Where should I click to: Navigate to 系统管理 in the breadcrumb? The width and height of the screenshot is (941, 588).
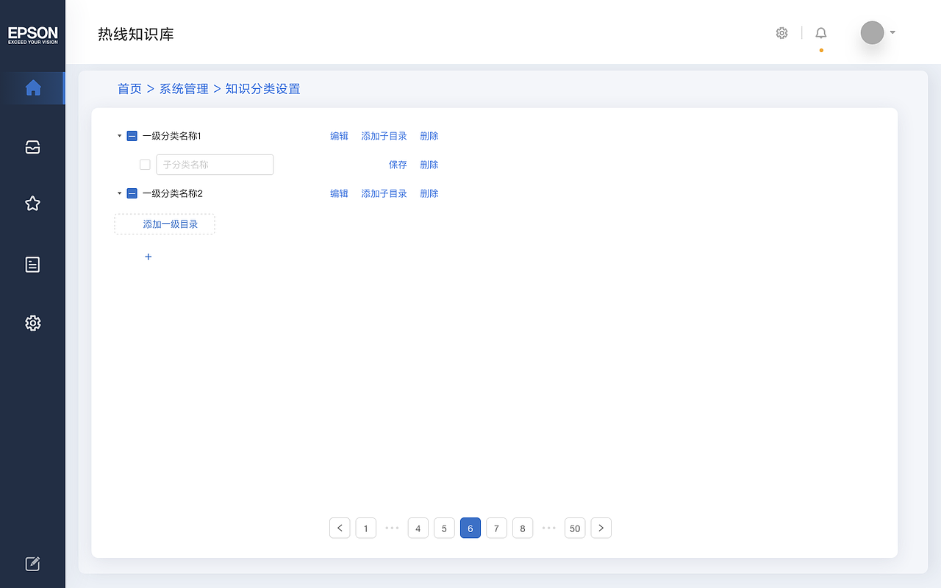[x=184, y=88]
